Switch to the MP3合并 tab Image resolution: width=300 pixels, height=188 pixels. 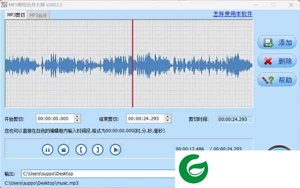pyautogui.click(x=38, y=15)
